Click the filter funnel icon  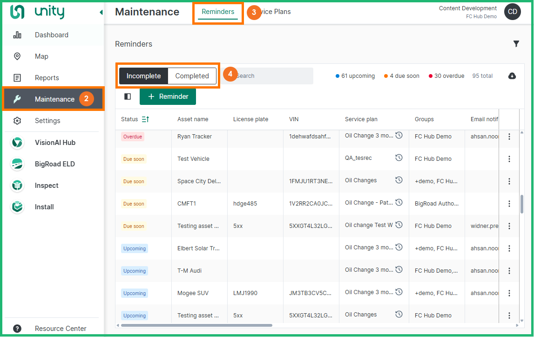(516, 44)
